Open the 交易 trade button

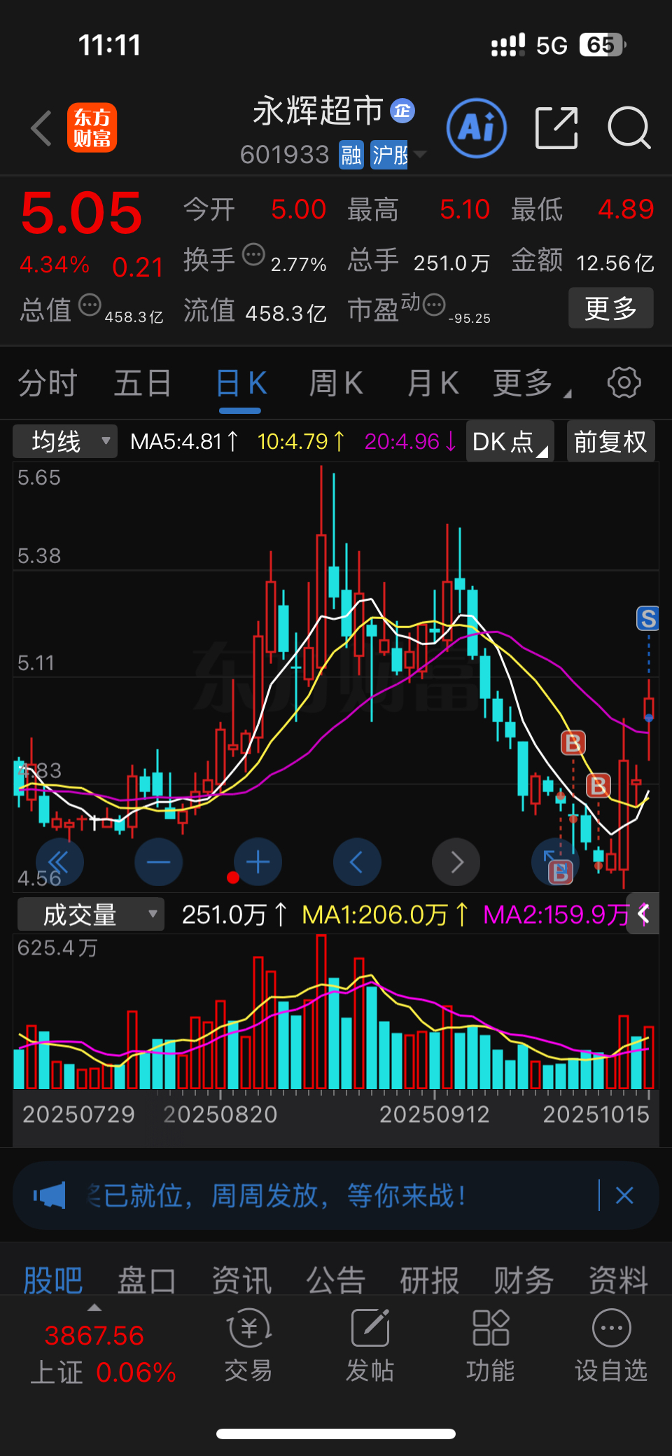click(248, 1347)
